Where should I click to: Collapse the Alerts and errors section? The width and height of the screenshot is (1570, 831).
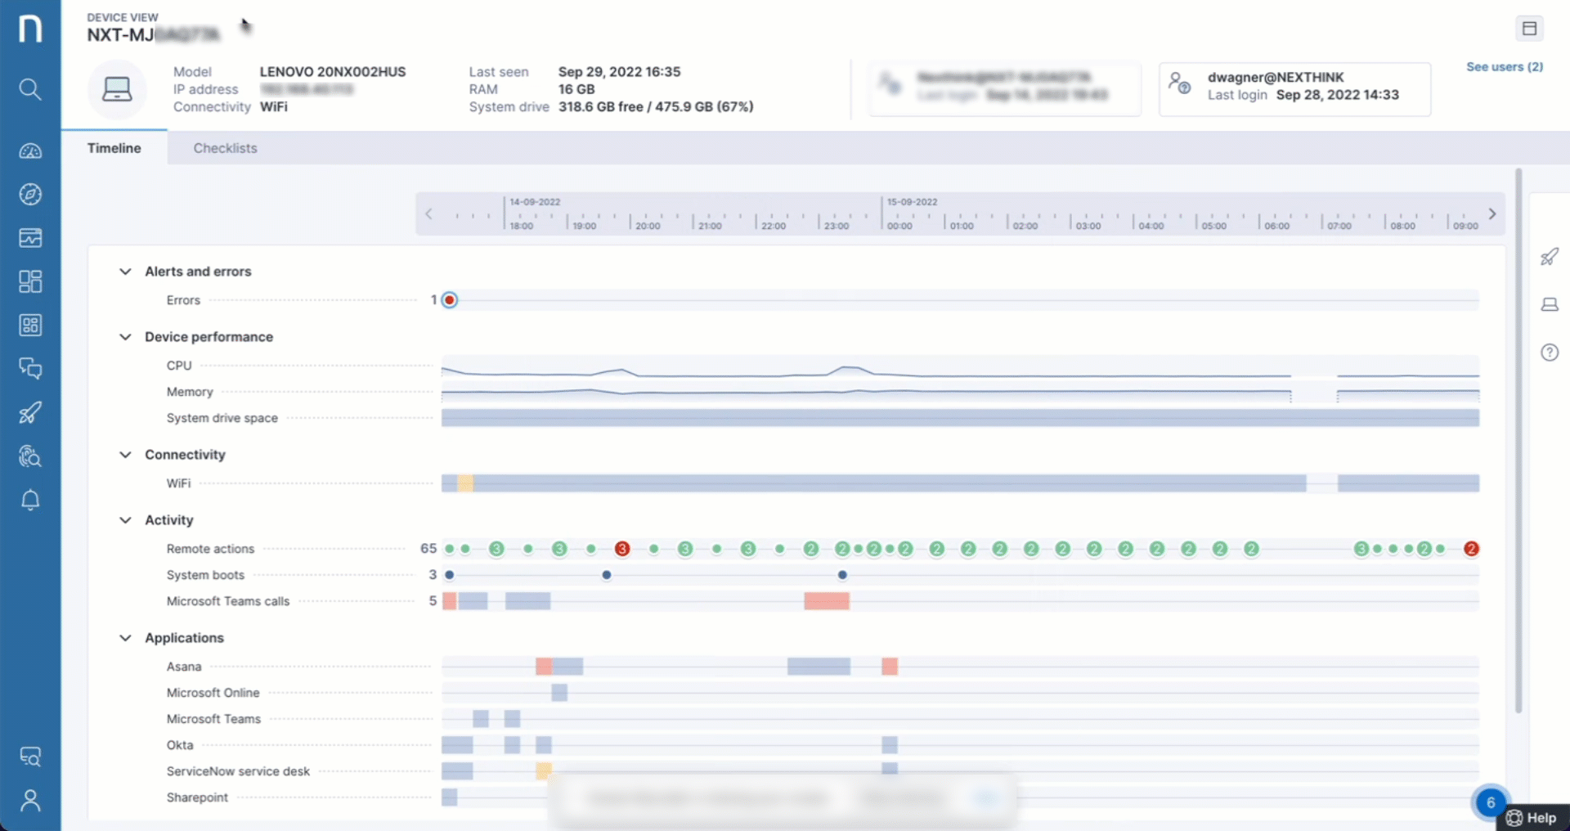click(125, 272)
